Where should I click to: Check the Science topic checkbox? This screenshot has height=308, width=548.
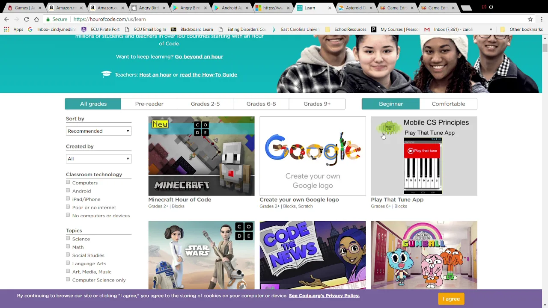[x=68, y=238]
